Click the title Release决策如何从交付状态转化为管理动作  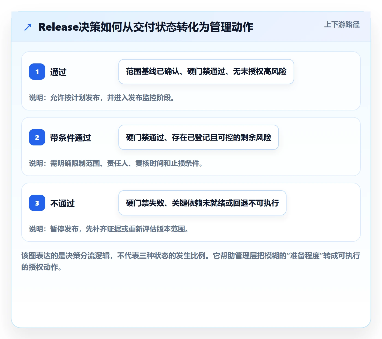146,27
